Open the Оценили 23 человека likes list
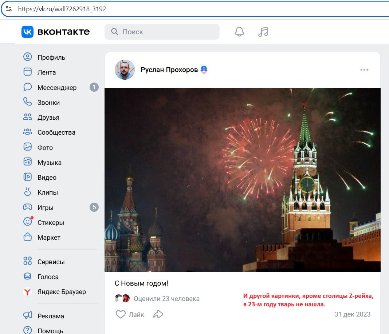The image size is (389, 334). pyautogui.click(x=166, y=299)
